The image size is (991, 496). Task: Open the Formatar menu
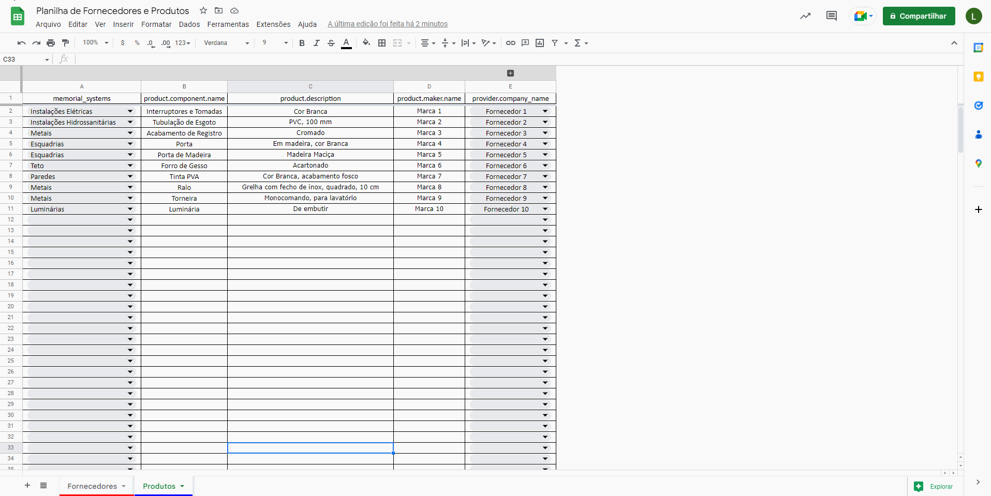(x=156, y=24)
